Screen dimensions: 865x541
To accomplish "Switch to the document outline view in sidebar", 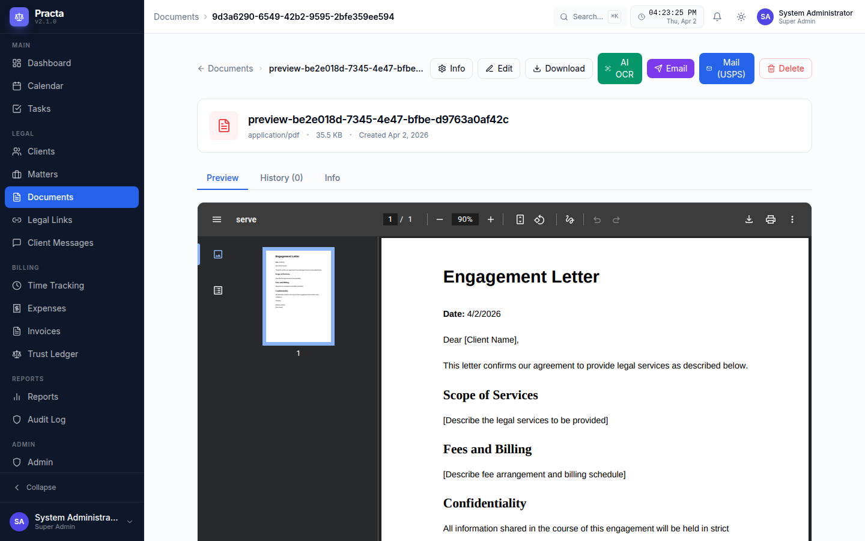I will [x=217, y=290].
